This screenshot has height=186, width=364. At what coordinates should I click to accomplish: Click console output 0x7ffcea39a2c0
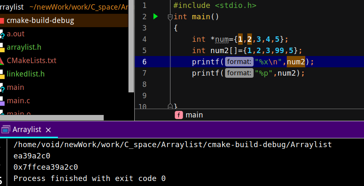coord(46,167)
